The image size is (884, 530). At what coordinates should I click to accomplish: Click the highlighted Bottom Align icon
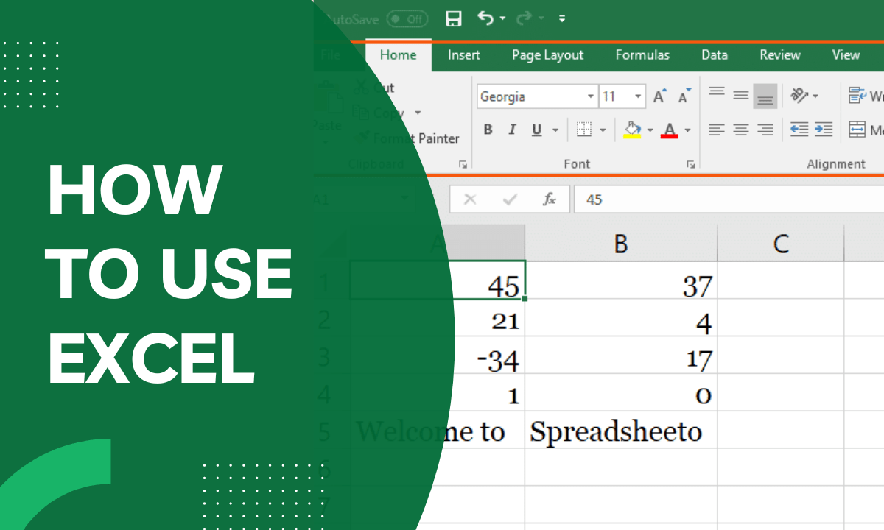click(x=765, y=96)
